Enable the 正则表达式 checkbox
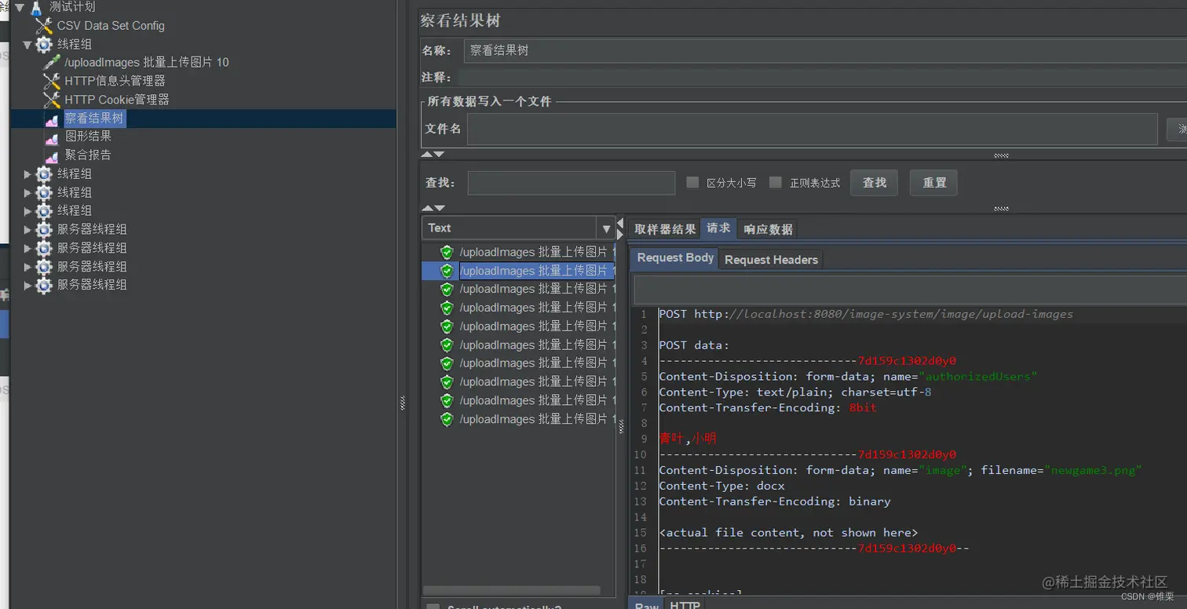This screenshot has height=609, width=1187. coord(776,182)
